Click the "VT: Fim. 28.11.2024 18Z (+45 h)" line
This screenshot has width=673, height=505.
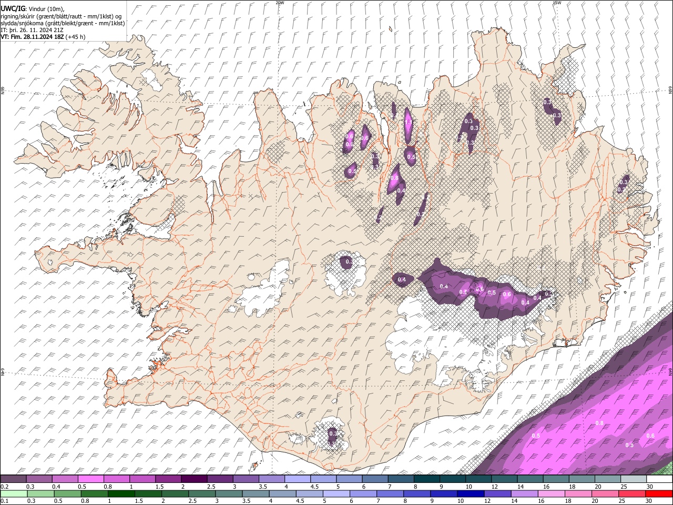click(43, 37)
